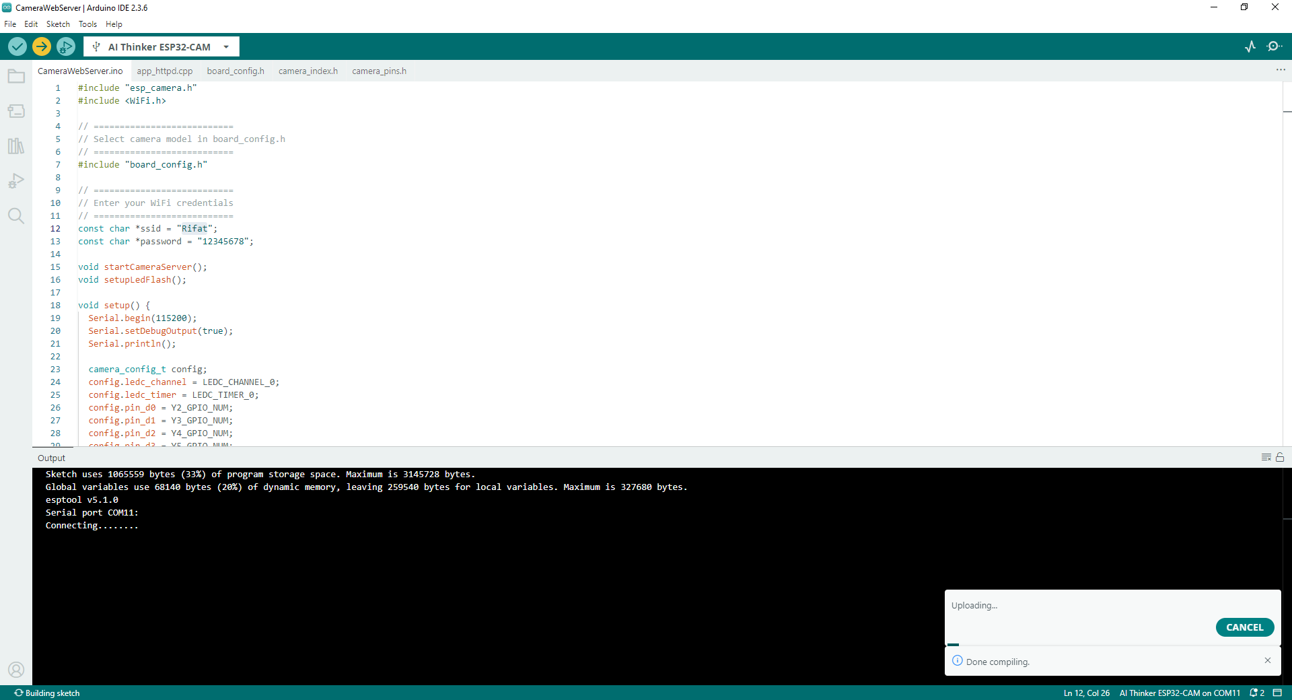This screenshot has width=1292, height=700.
Task: Toggle the output word wrap icon
Action: coord(1266,458)
